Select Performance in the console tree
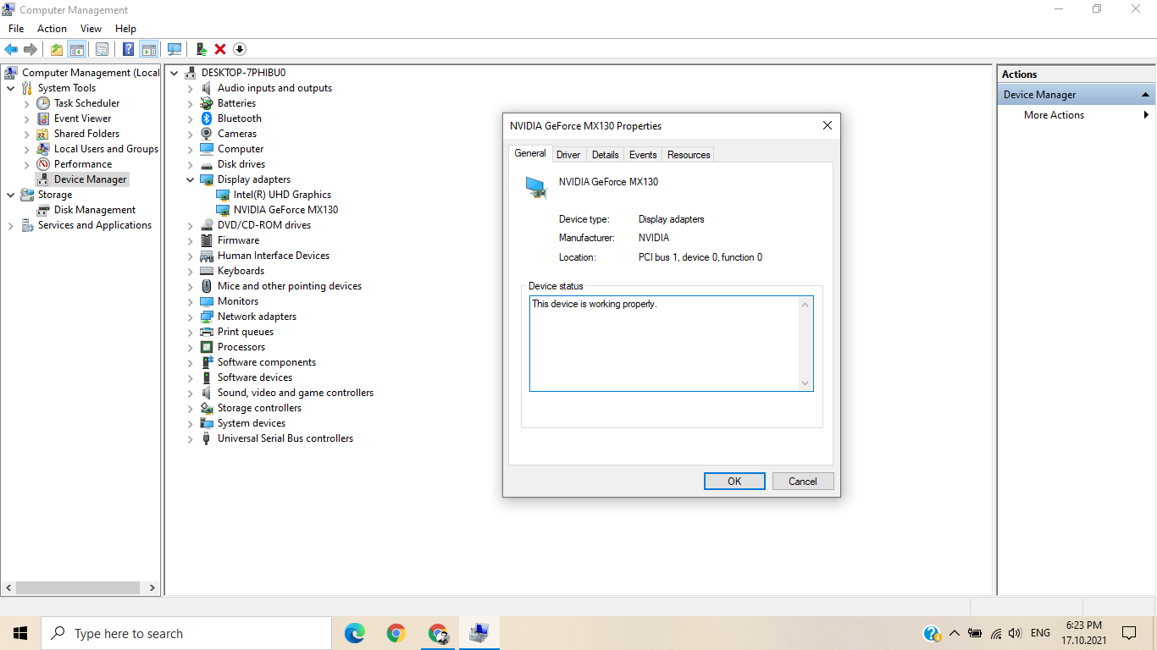 pos(82,164)
